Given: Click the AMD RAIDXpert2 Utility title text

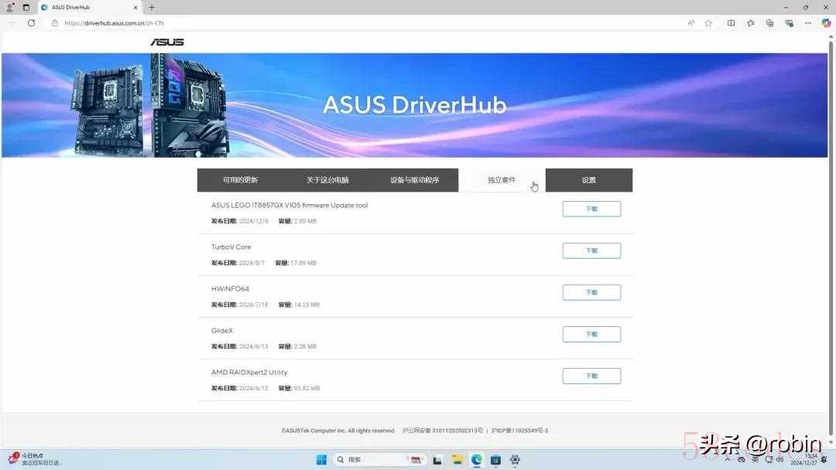Looking at the screenshot, I should (249, 372).
